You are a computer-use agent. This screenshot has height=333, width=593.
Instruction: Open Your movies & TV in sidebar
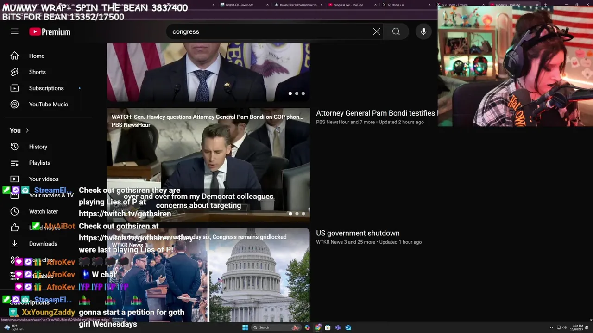[51, 196]
